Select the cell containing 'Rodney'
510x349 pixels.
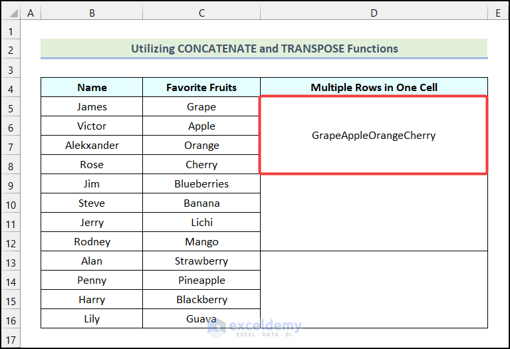click(x=92, y=241)
